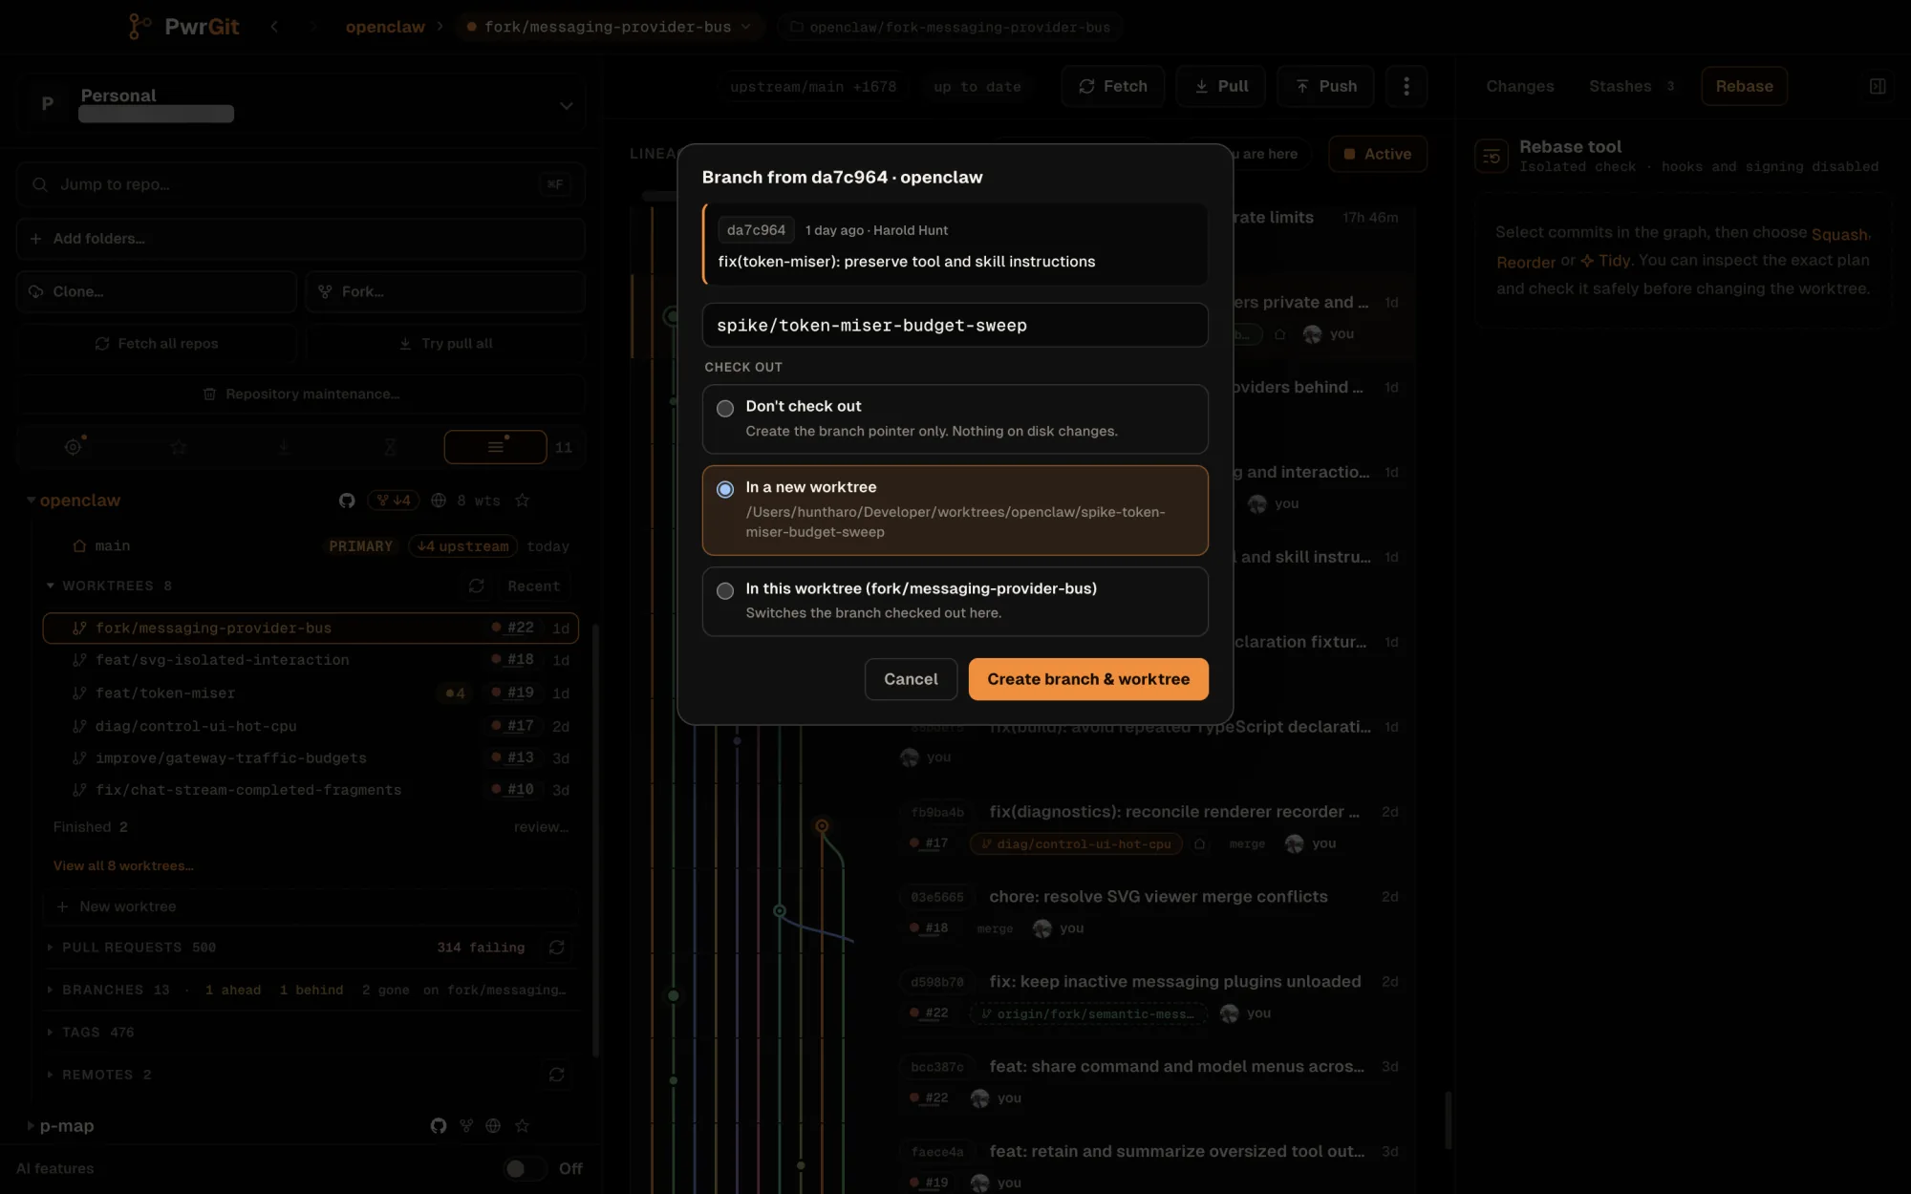Screen dimensions: 1911x1194
Task: Collapse the openclaw repository tree
Action: [31, 500]
